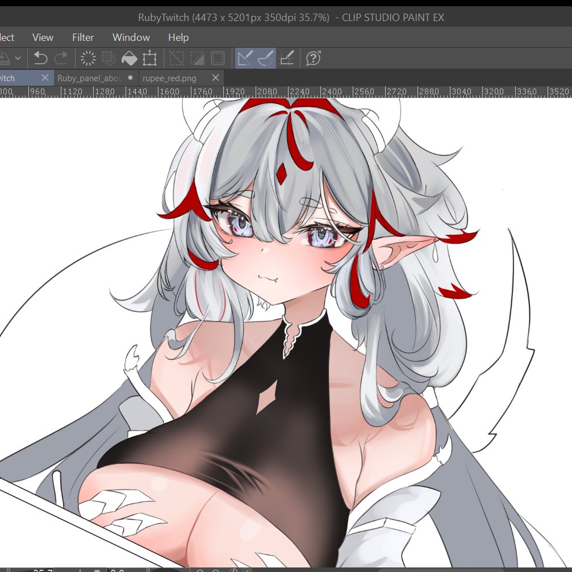Image resolution: width=572 pixels, height=572 pixels.
Task: Click the unsaved dot on Ruby_panel tab
Action: tap(130, 78)
